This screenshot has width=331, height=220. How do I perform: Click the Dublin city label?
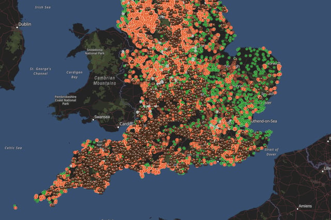[x=25, y=24]
